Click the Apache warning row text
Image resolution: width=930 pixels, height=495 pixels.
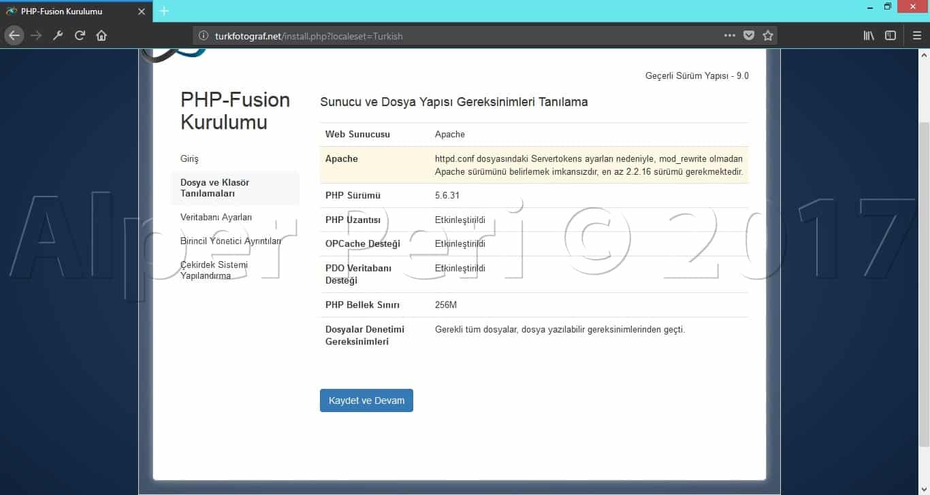[x=588, y=165]
